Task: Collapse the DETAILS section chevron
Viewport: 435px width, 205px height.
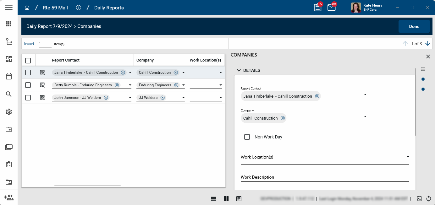Action: [239, 70]
